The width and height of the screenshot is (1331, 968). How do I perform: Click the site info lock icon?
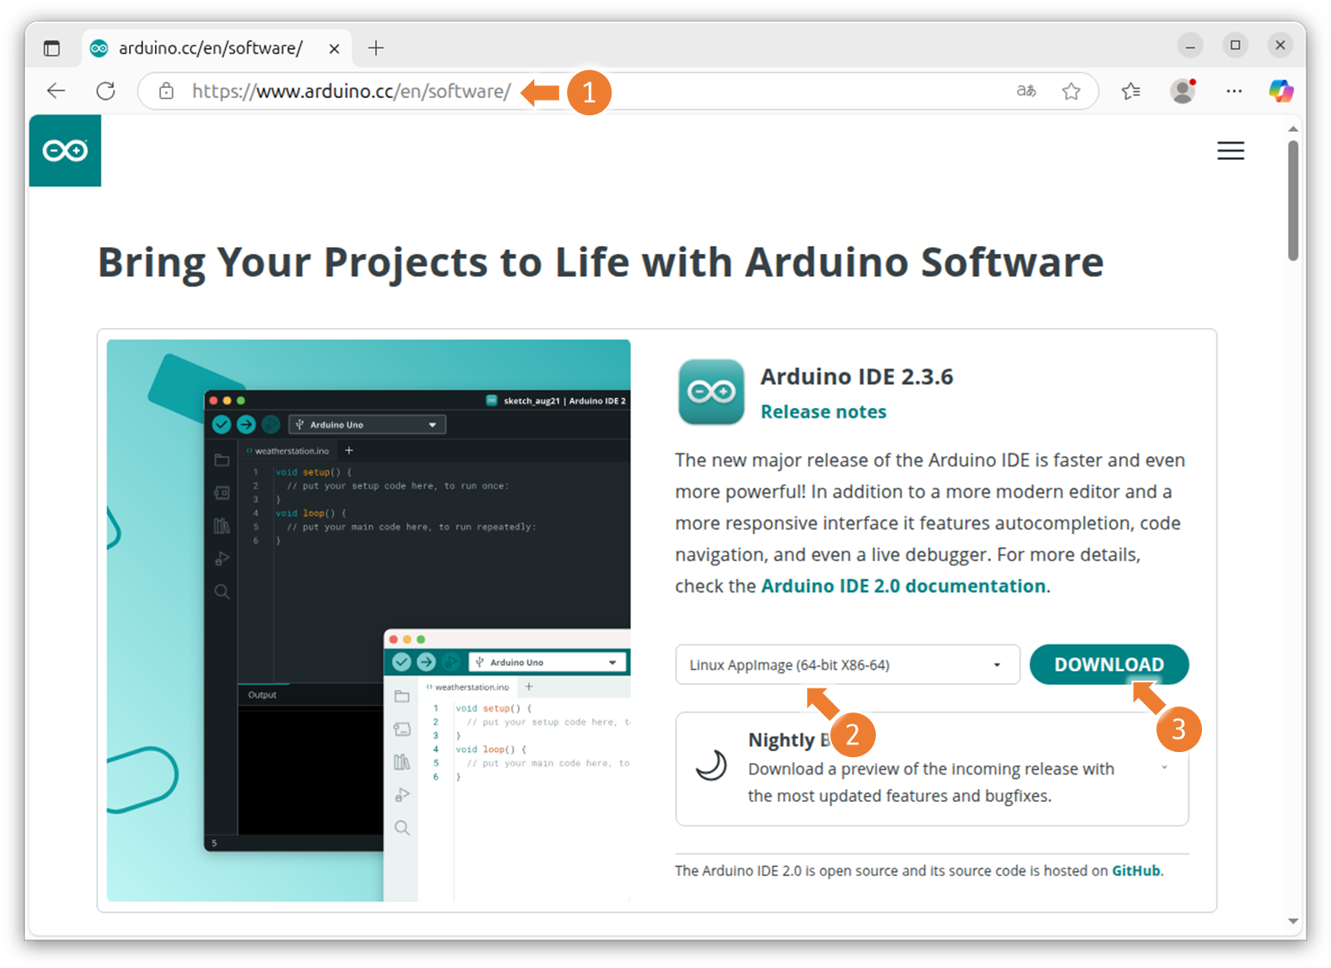tap(167, 91)
